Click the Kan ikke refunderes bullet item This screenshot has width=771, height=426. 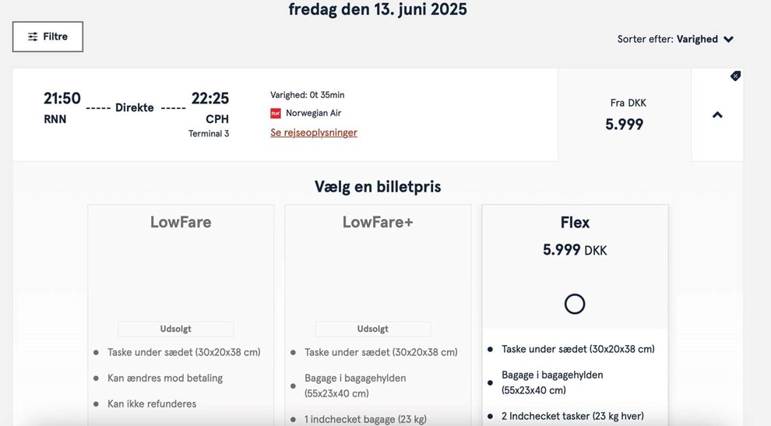click(152, 403)
